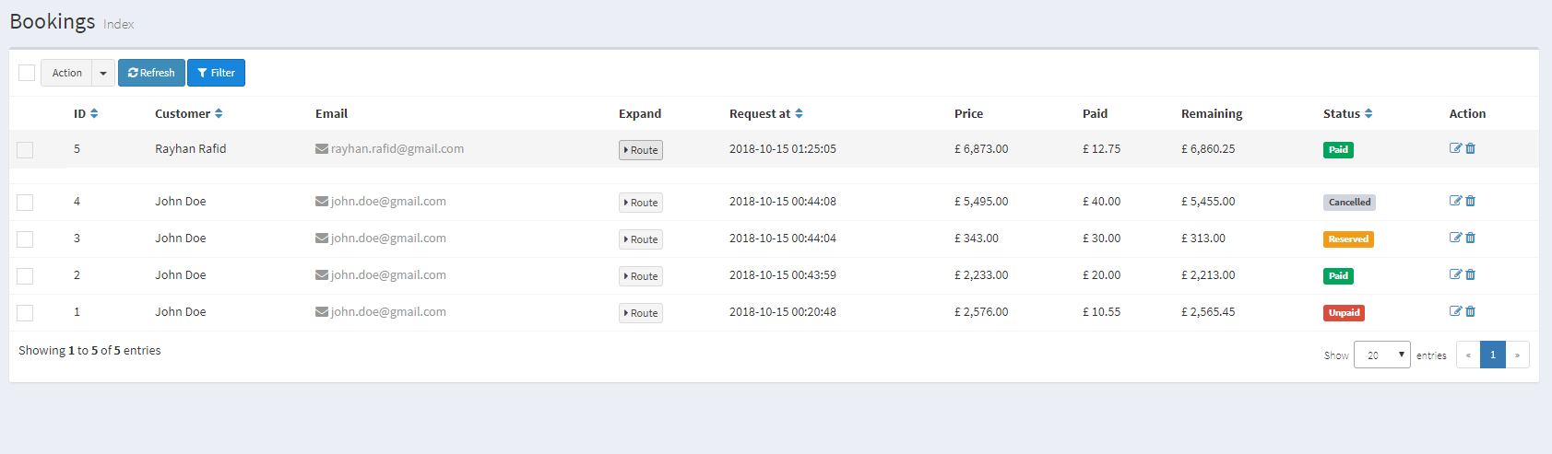Go to the next page arrow
The height and width of the screenshot is (454, 1552).
tap(1517, 355)
